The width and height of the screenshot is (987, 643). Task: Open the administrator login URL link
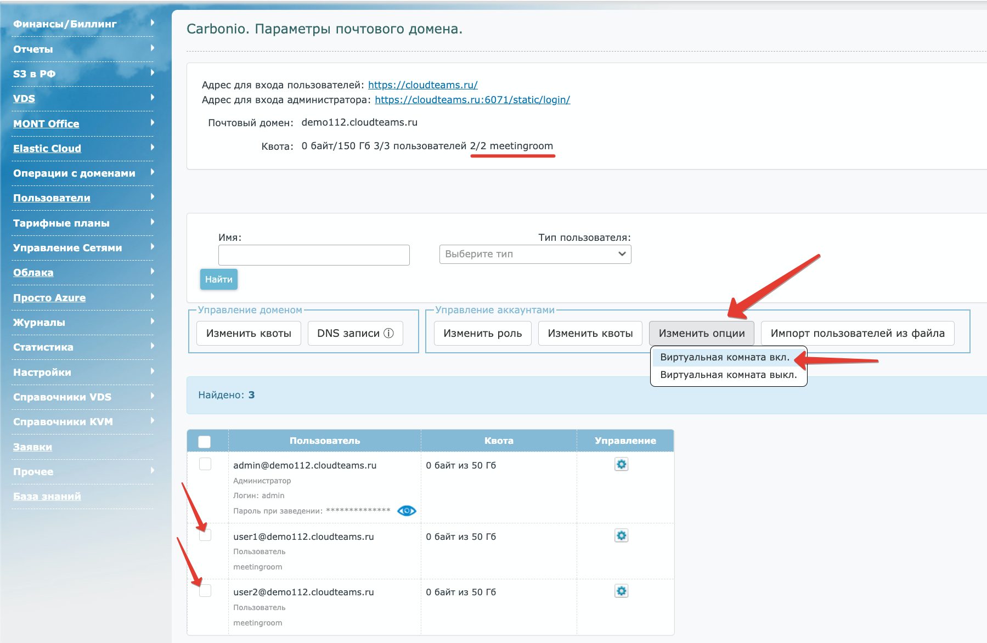pyautogui.click(x=472, y=100)
